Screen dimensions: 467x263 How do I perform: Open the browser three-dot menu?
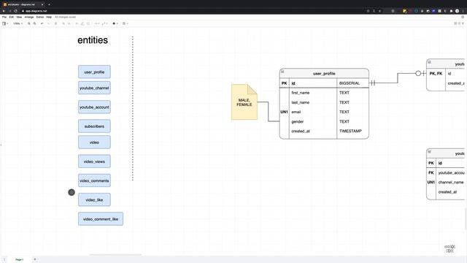(463, 11)
